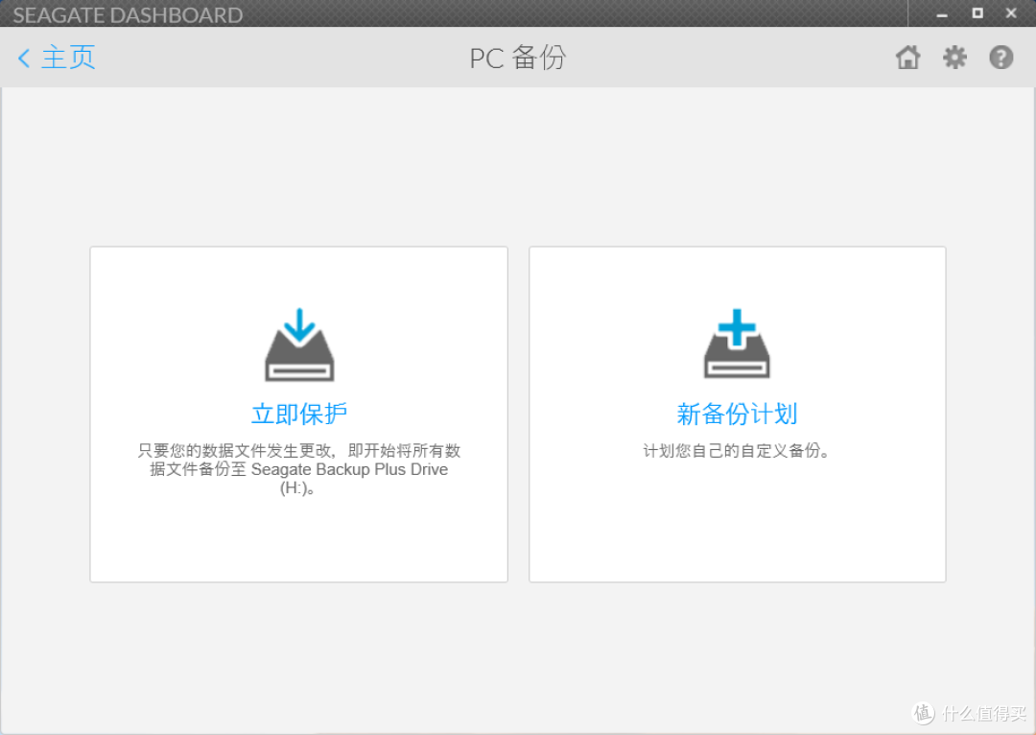Click the Seagate Backup Plus Drive description text
The width and height of the screenshot is (1036, 735).
(x=298, y=469)
